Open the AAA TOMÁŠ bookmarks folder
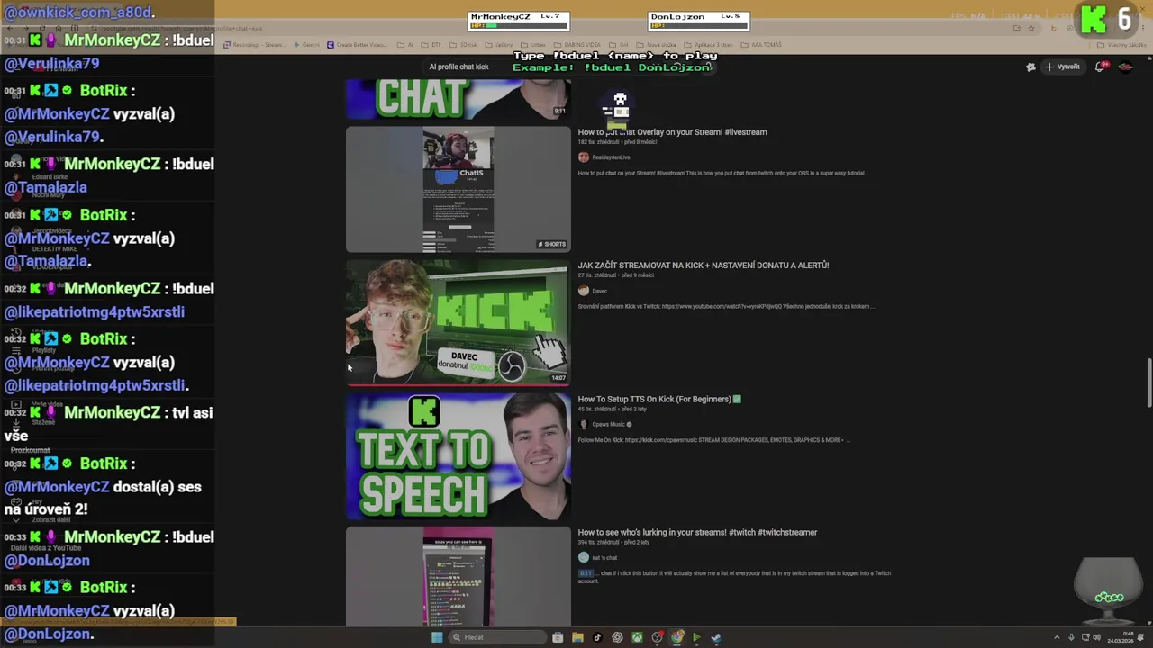1153x648 pixels. tap(762, 45)
